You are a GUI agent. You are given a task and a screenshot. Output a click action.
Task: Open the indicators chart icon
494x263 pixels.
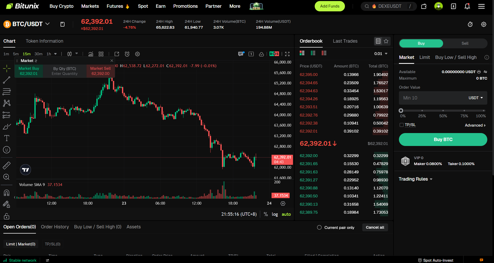[91, 54]
